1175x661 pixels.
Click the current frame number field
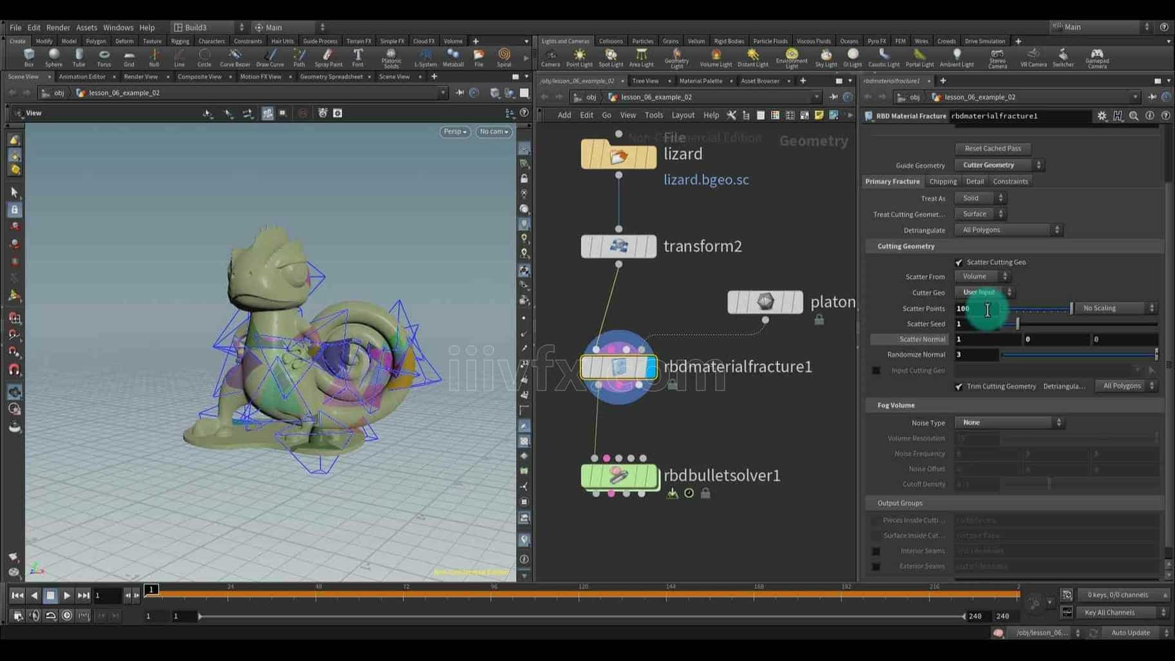click(x=107, y=596)
